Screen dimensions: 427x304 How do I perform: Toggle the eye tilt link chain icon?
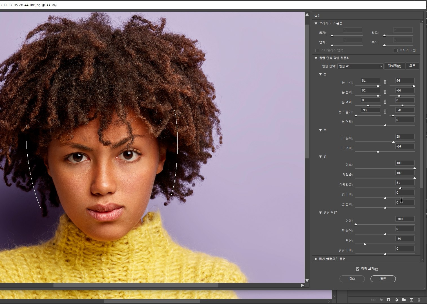385,111
